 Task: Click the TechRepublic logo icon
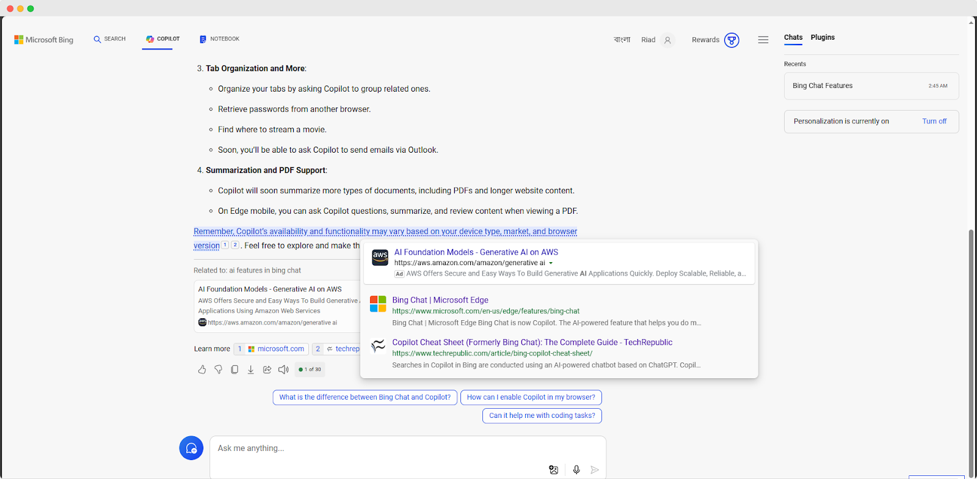378,346
